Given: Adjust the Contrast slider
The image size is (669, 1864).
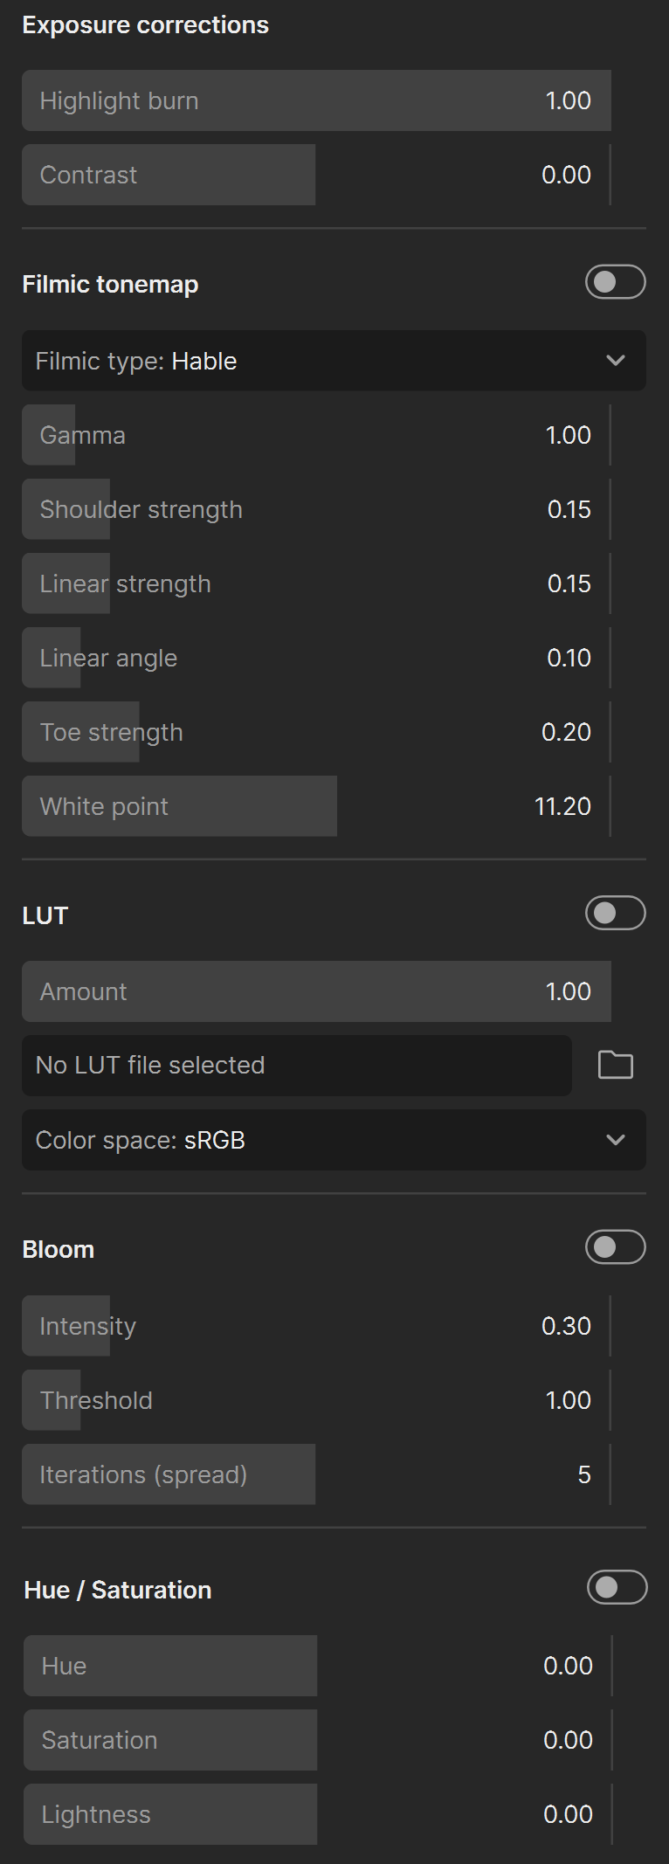Looking at the screenshot, I should click(x=316, y=175).
